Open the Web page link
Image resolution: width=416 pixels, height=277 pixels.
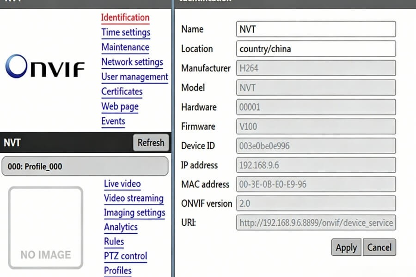click(120, 107)
